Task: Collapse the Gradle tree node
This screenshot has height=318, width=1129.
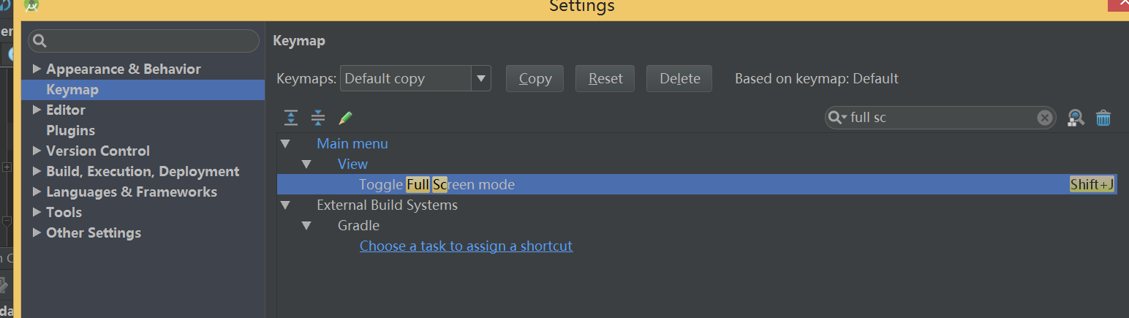Action: tap(306, 226)
